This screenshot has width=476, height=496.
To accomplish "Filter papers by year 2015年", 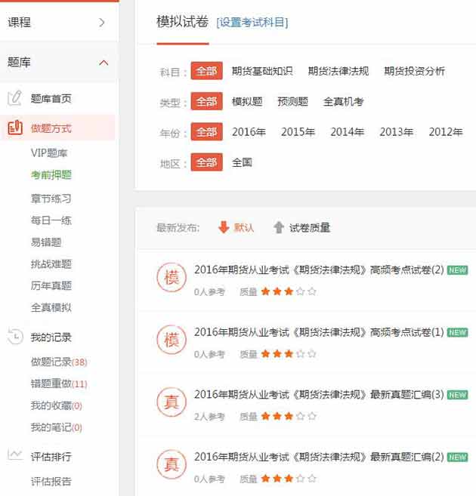I will (298, 131).
